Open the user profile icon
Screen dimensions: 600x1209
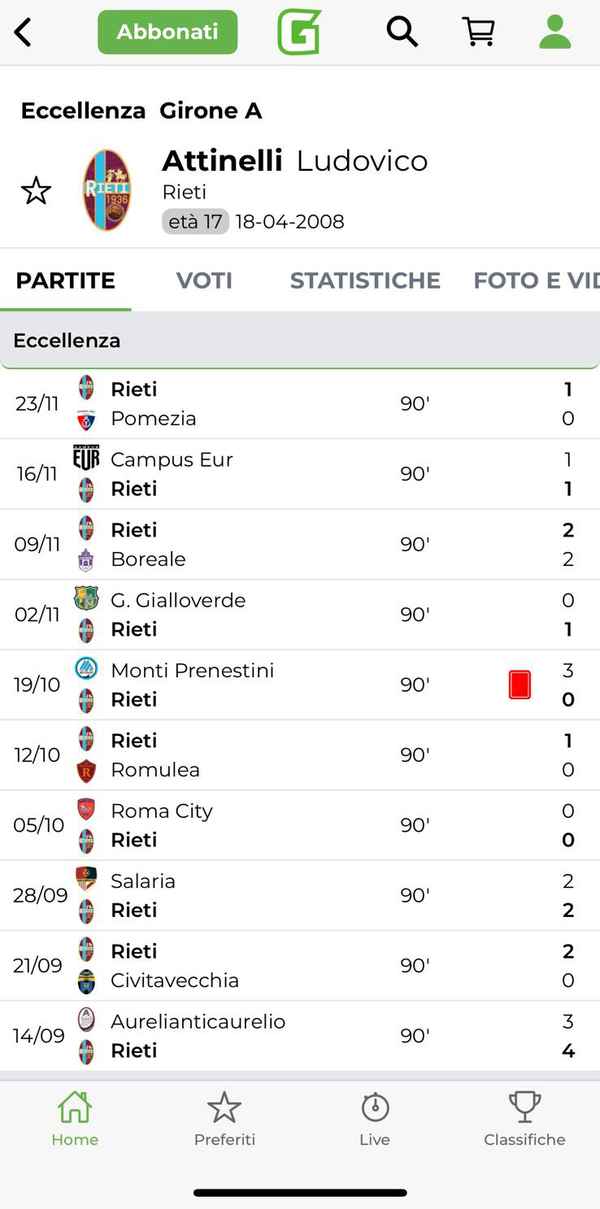[x=555, y=33]
